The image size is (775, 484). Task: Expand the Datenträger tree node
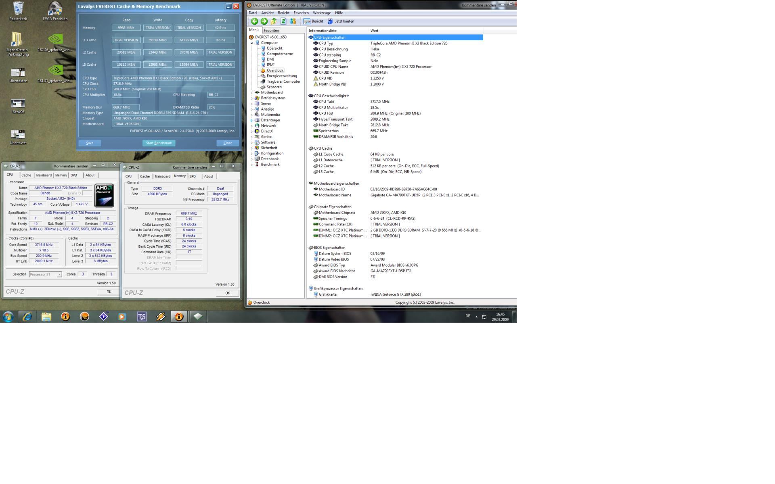point(251,120)
